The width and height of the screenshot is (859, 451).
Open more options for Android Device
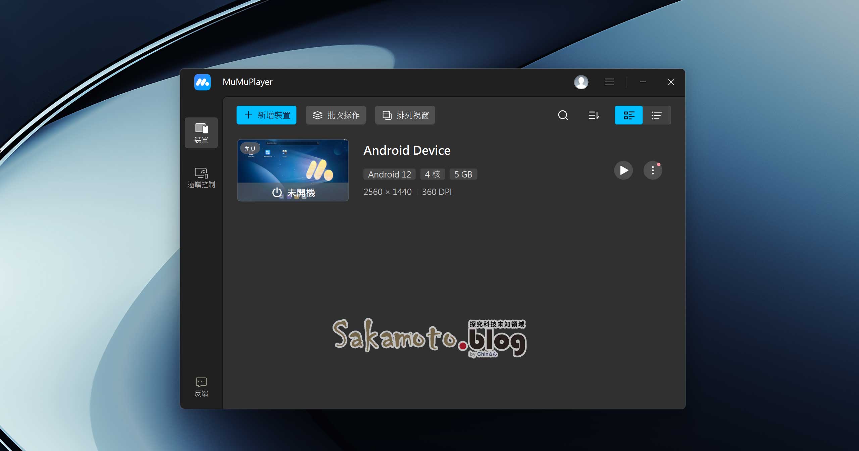click(653, 170)
